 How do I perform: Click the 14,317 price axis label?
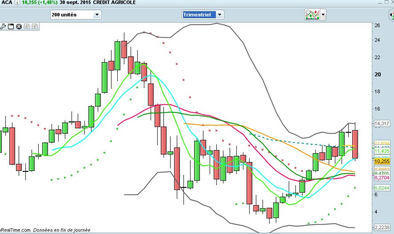coord(382,123)
